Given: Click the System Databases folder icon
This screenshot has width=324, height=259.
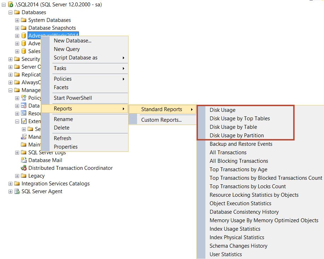Looking at the screenshot, I should [24, 20].
